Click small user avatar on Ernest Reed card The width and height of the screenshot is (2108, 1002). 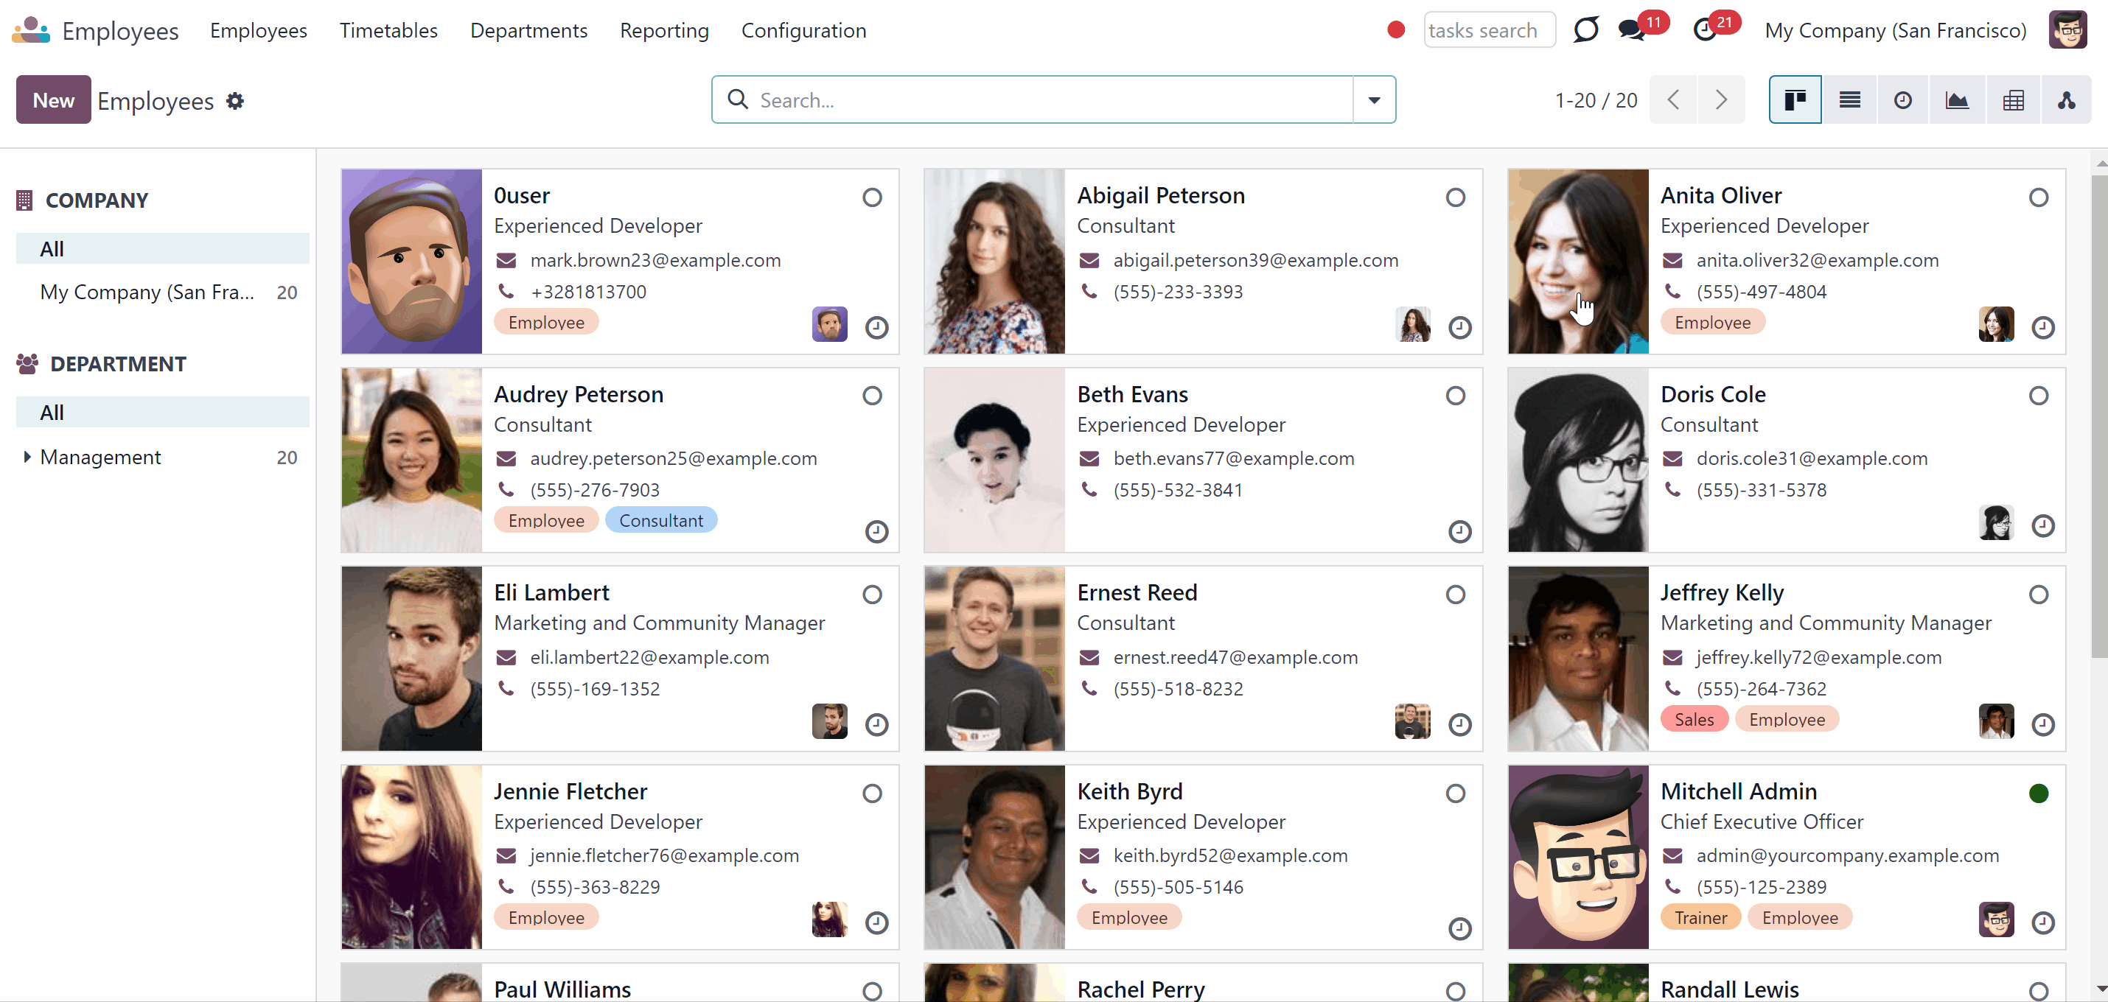coord(1412,721)
